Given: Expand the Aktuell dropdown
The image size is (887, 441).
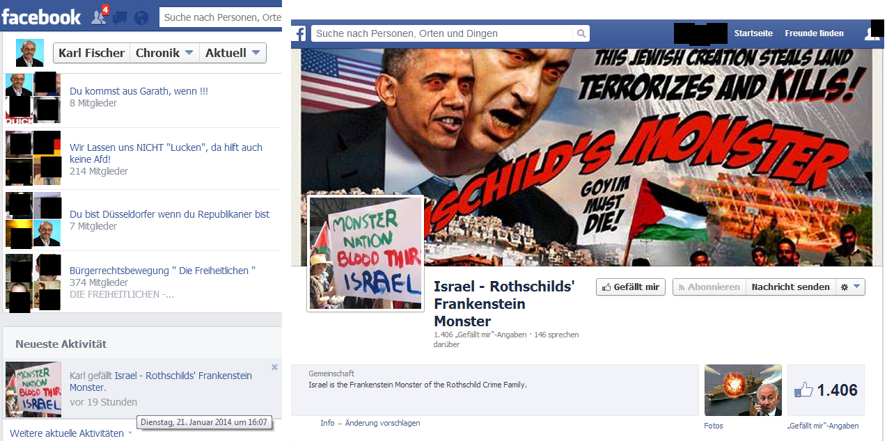Looking at the screenshot, I should 233,53.
